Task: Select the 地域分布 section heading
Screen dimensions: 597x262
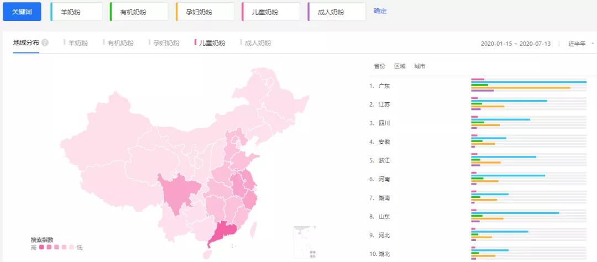Action: 26,42
